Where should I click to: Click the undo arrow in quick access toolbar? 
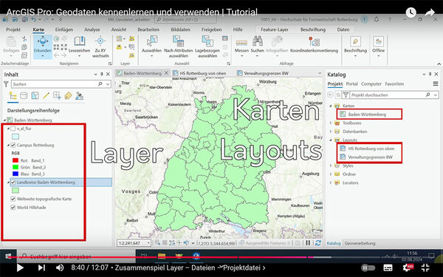tap(34, 19)
